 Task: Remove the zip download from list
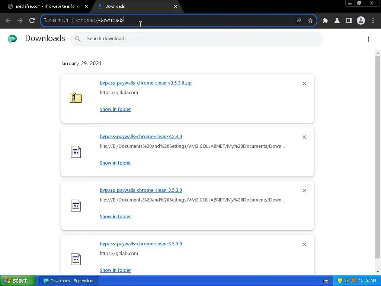point(304,83)
